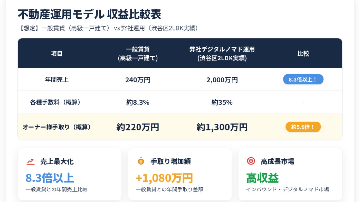Image resolution: width=360 pixels, height=202 pixels.
Task: Click the red chart icon beside 売上最大化
Action: [x=31, y=161]
